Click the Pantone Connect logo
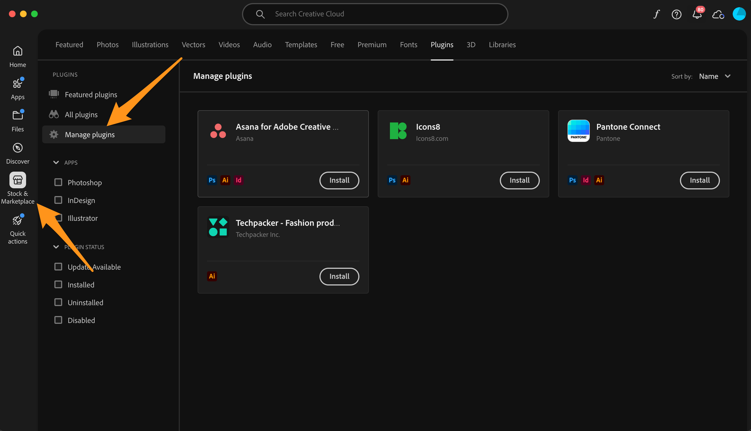This screenshot has width=751, height=431. pos(578,131)
